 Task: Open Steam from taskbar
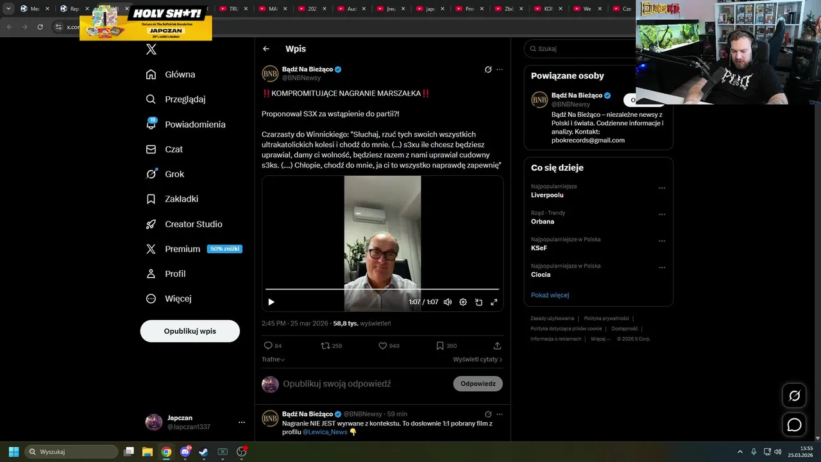pyautogui.click(x=203, y=452)
